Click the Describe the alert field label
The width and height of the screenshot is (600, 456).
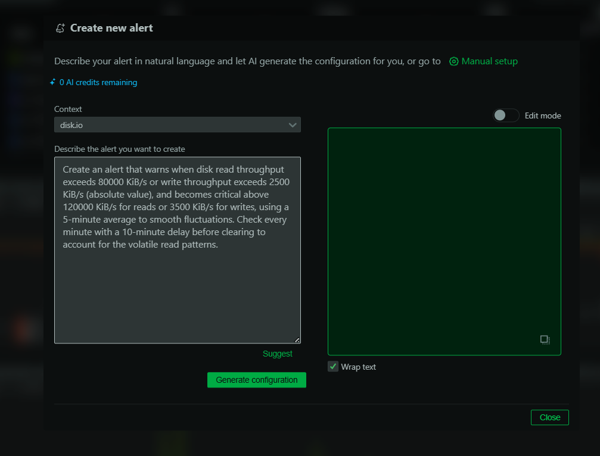point(119,149)
